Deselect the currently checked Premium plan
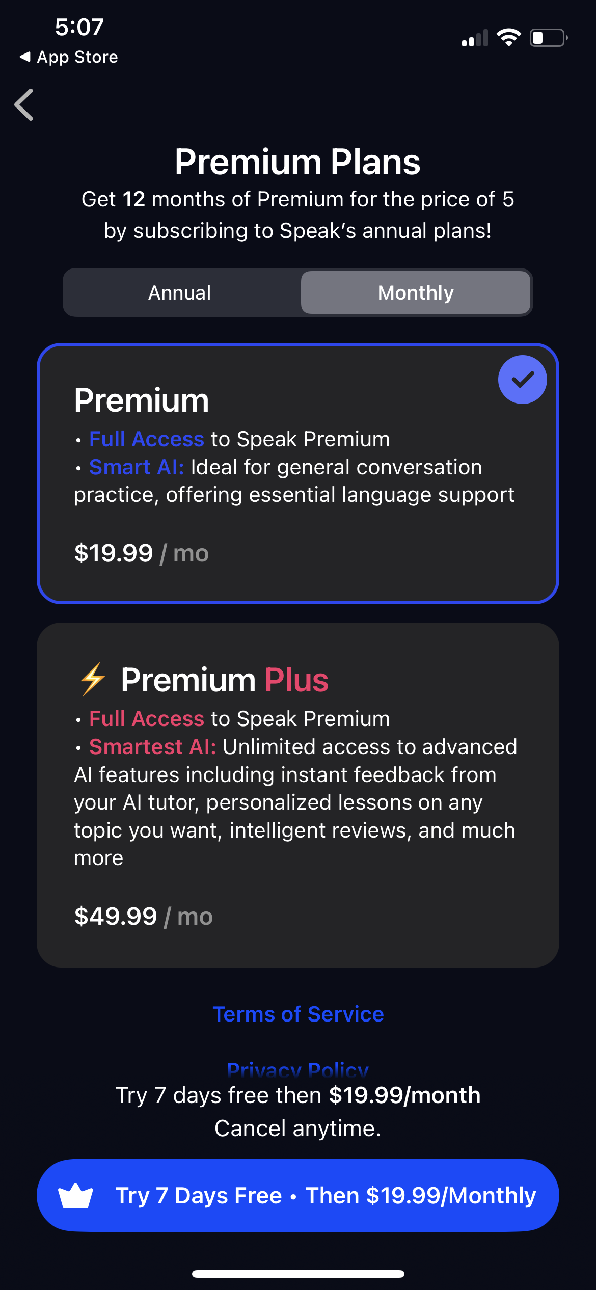The width and height of the screenshot is (596, 1290). click(522, 379)
